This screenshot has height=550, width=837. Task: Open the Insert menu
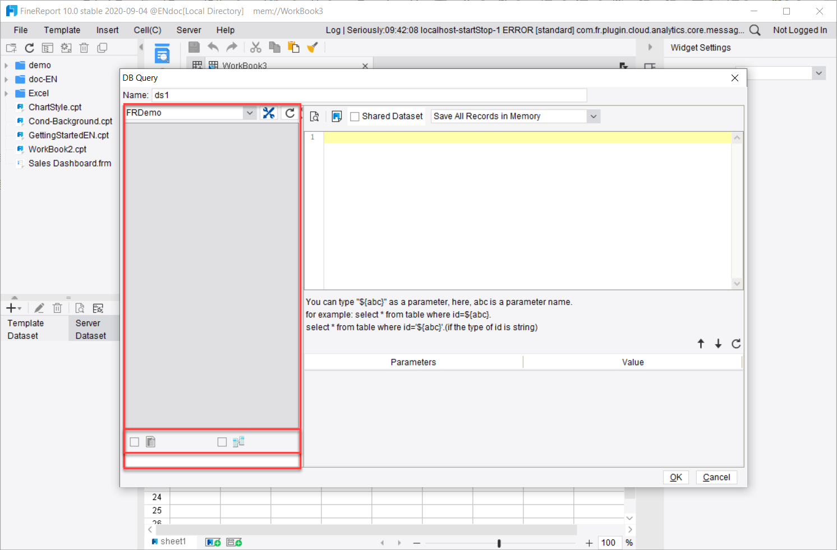[107, 30]
